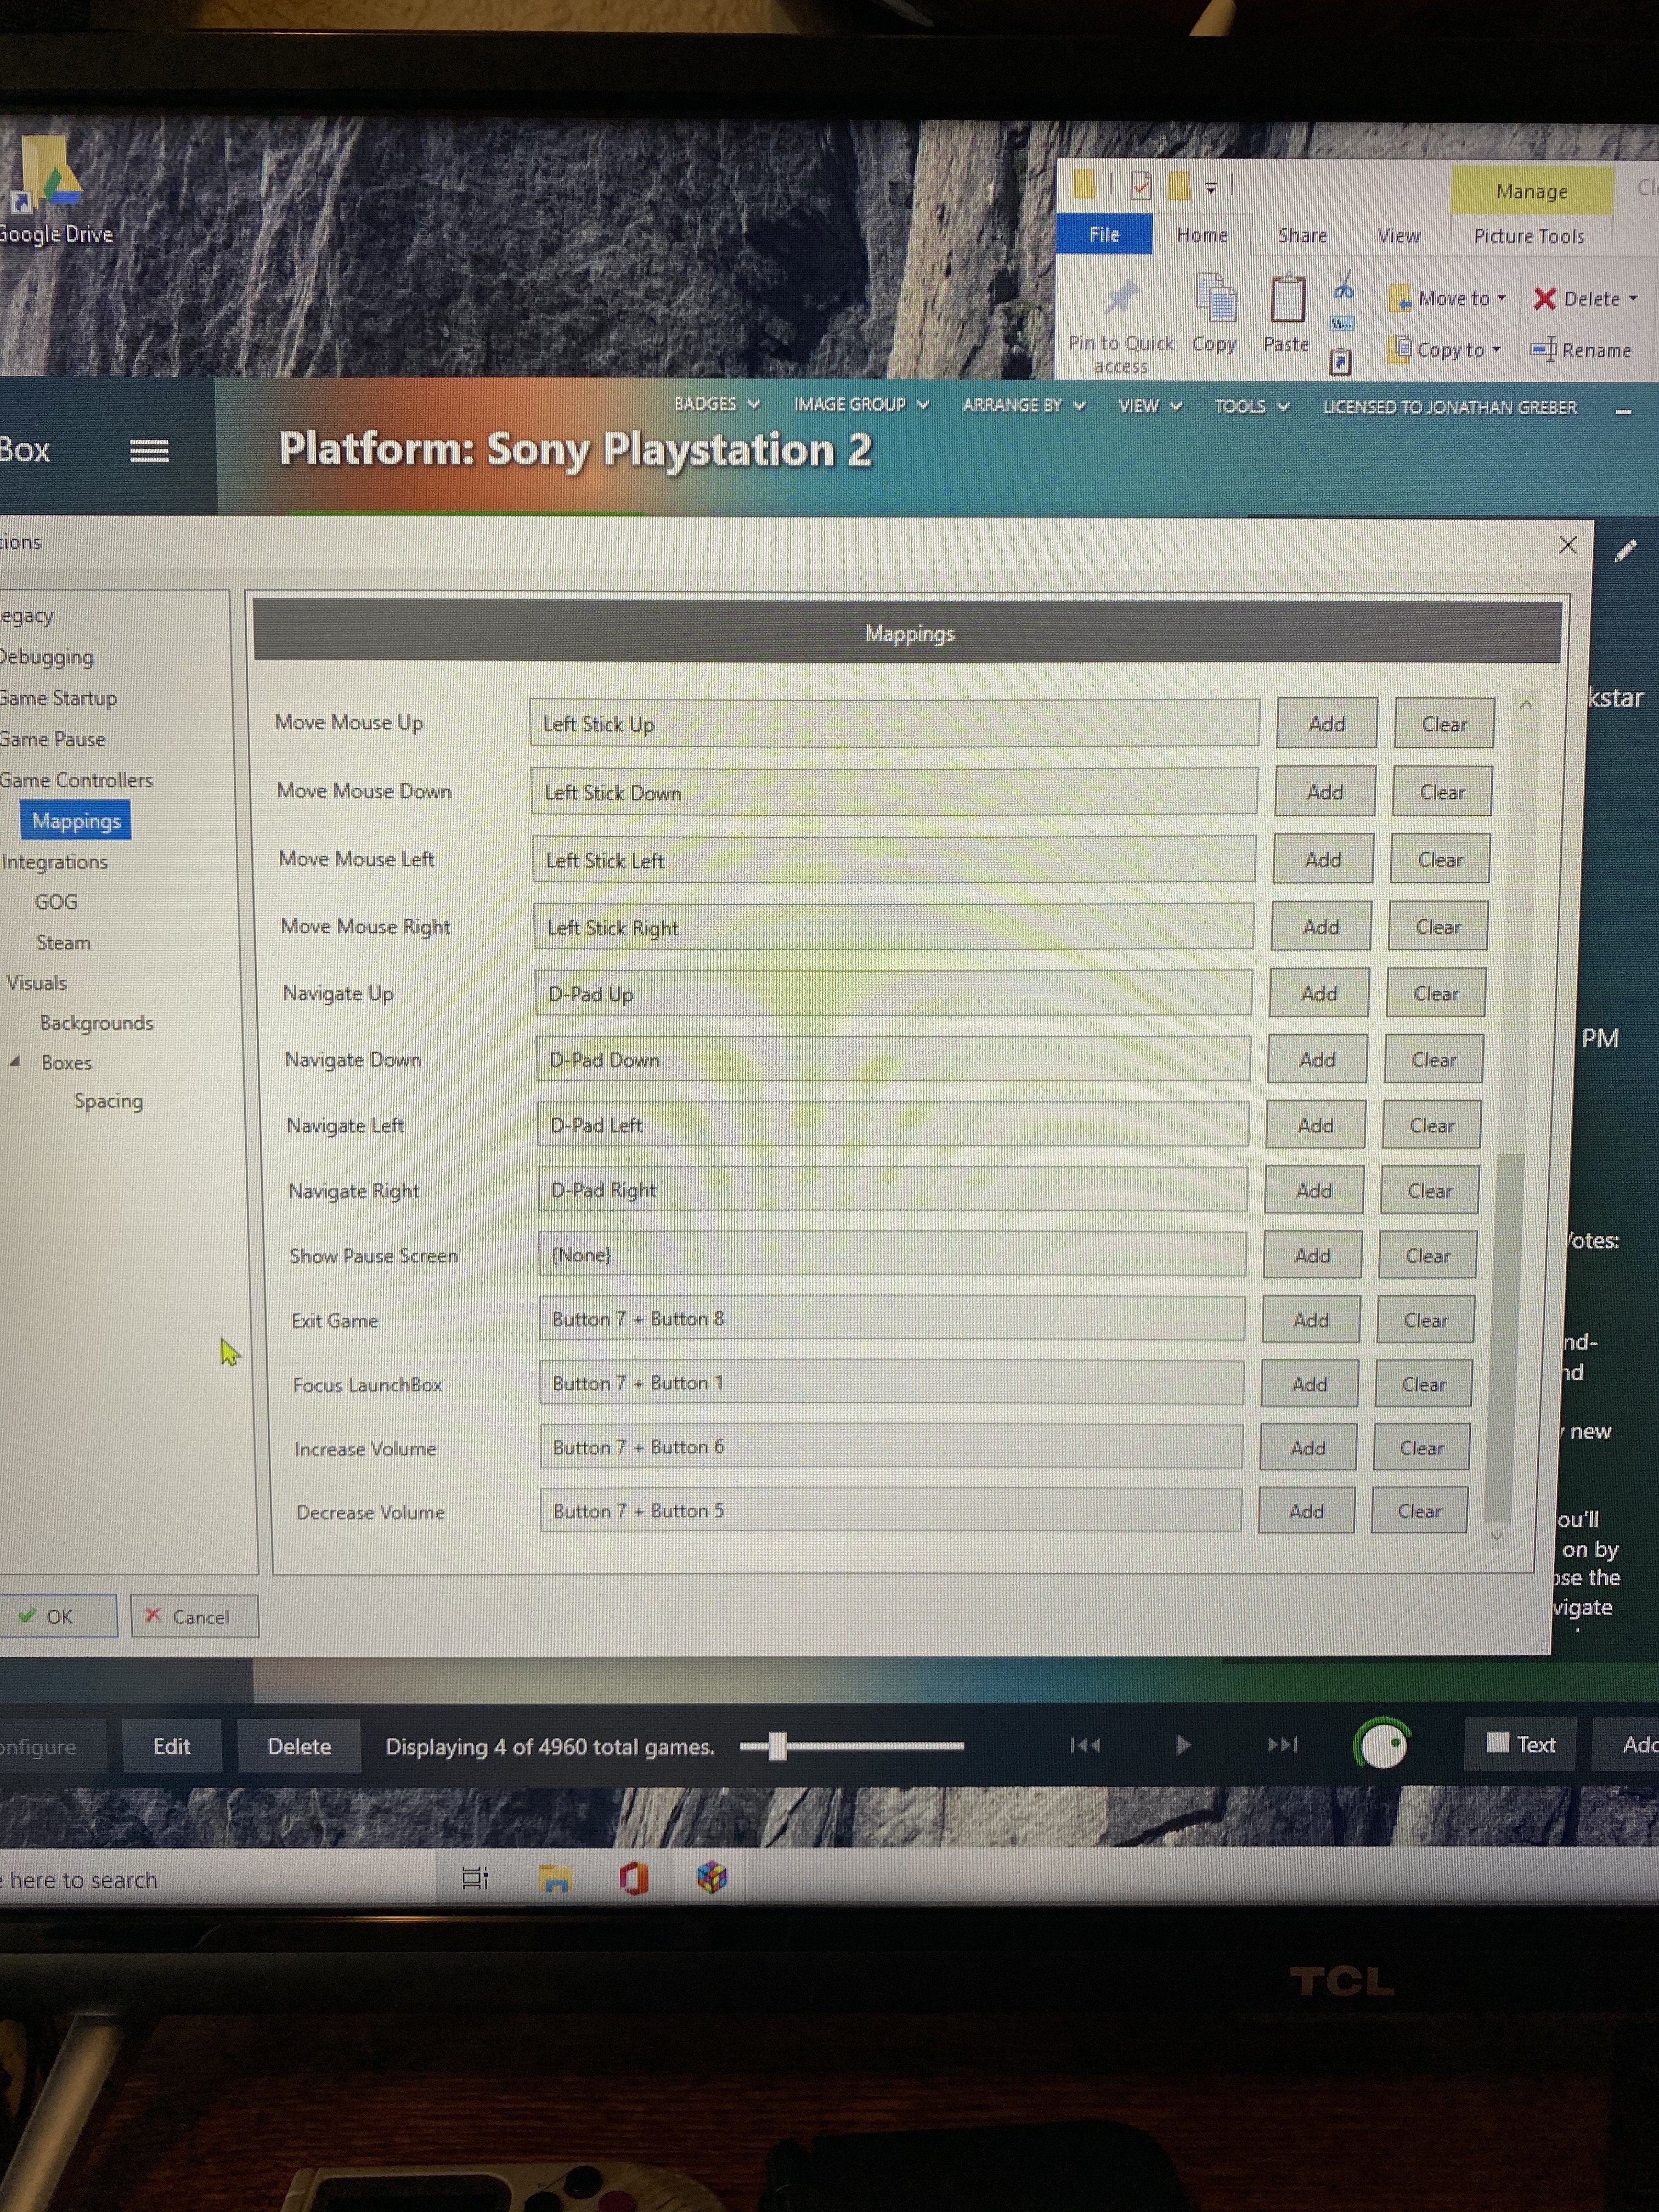
Task: Select Spacing under Boxes
Action: (108, 1100)
